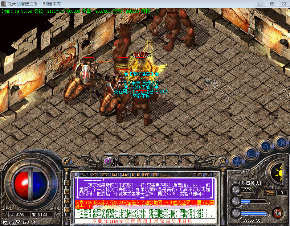Viewport: 290px width, 226px height.
Task: Click the two-people friends chat toolbar icon
Action: [x=124, y=174]
